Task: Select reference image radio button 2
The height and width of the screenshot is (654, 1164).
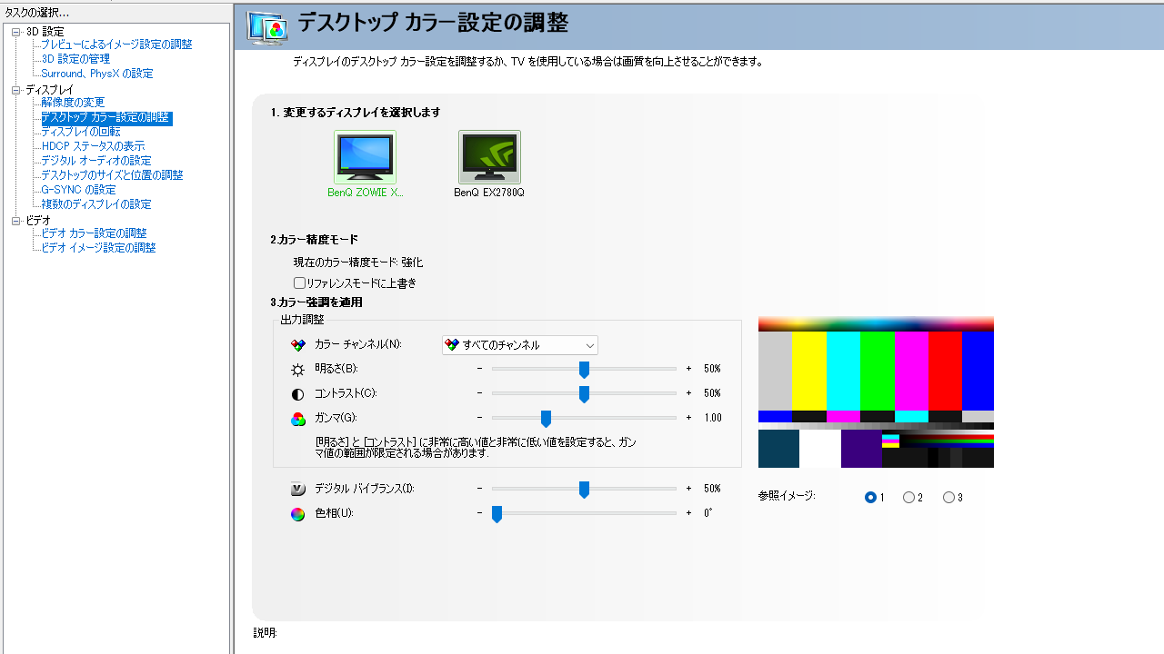Action: coord(908,497)
